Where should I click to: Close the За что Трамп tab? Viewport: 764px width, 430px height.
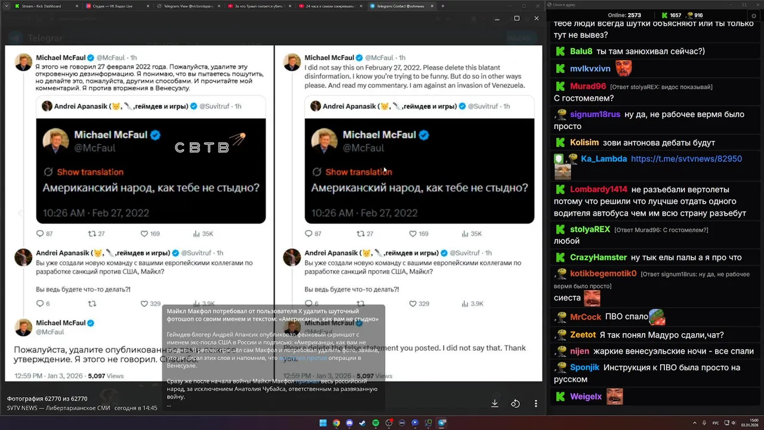pyautogui.click(x=289, y=6)
